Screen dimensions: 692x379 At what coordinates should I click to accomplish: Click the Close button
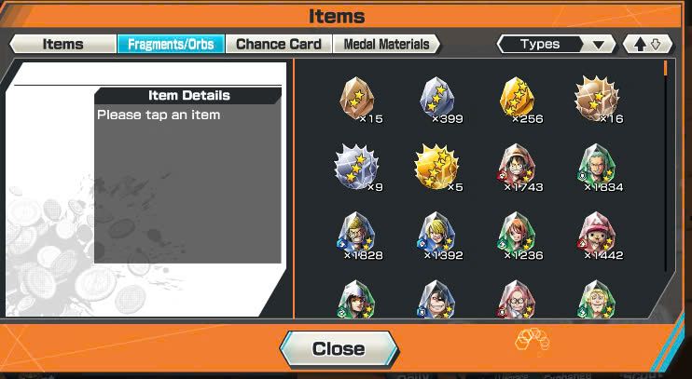(x=339, y=349)
